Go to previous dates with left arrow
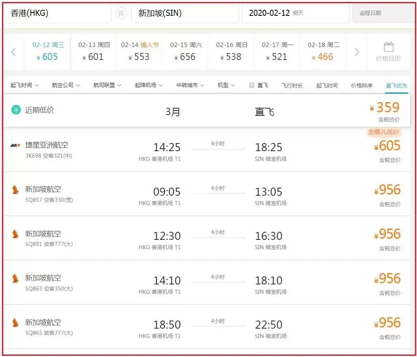 13,52
